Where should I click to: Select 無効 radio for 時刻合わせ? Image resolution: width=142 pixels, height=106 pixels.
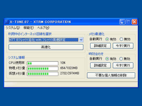click(x=121, y=59)
